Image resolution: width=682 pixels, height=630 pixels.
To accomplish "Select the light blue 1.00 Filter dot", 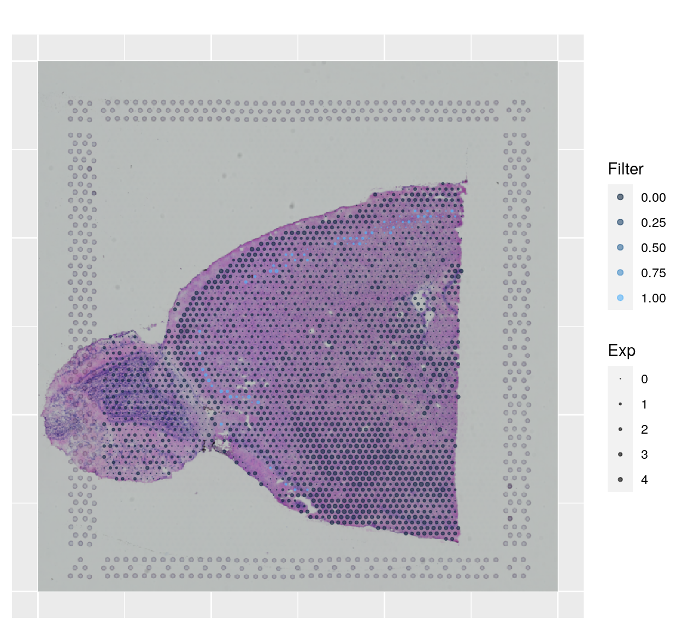I will 620,297.
